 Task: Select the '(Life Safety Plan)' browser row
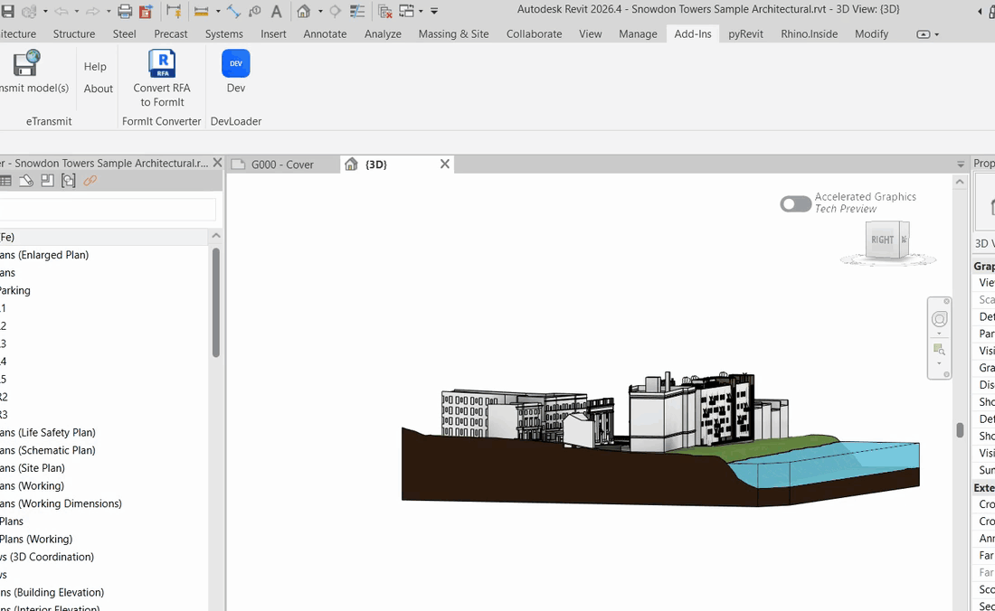point(104,432)
